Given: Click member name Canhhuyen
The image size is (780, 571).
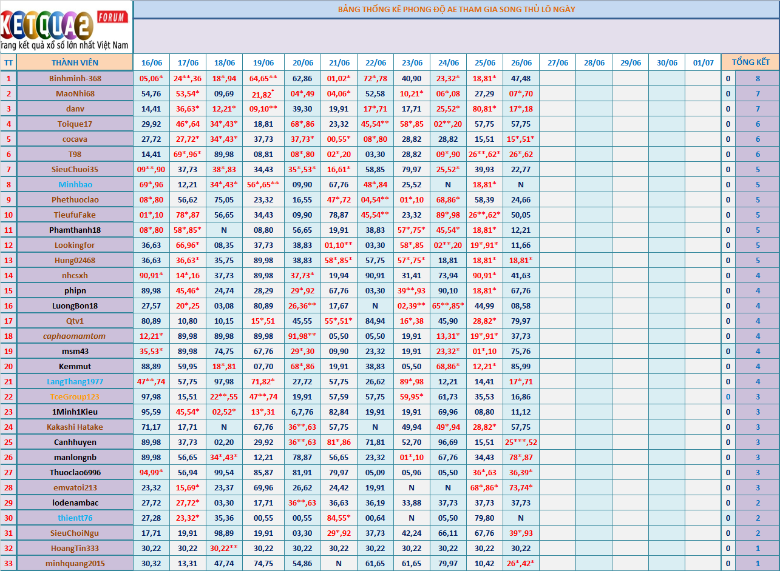Looking at the screenshot, I should [x=75, y=442].
